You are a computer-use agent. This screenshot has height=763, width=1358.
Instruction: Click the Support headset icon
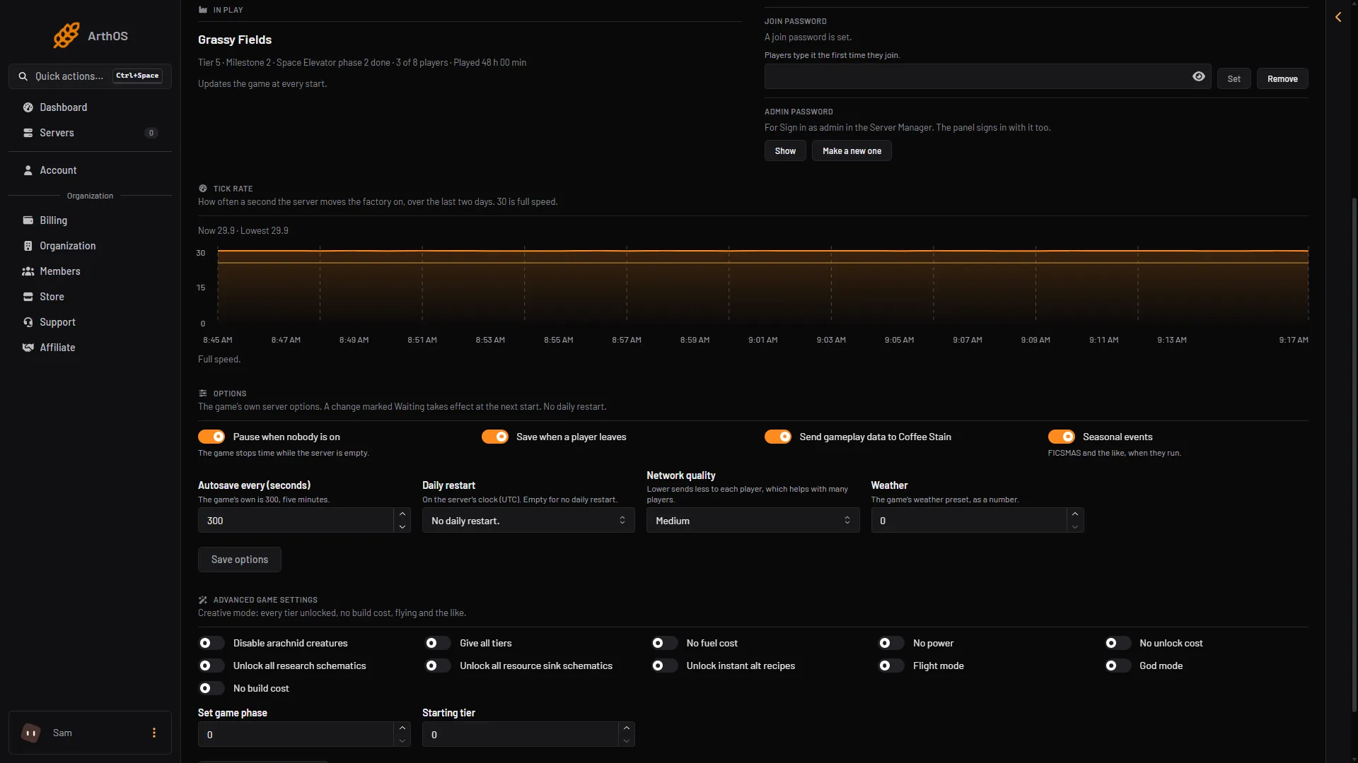tap(28, 322)
